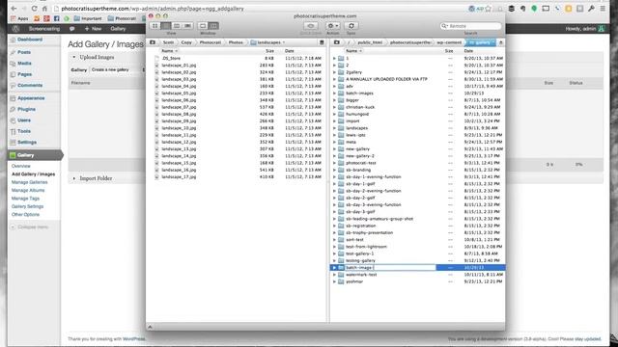This screenshot has height=347, width=618.
Task: Bookmark page with star icon
Action: point(489,9)
